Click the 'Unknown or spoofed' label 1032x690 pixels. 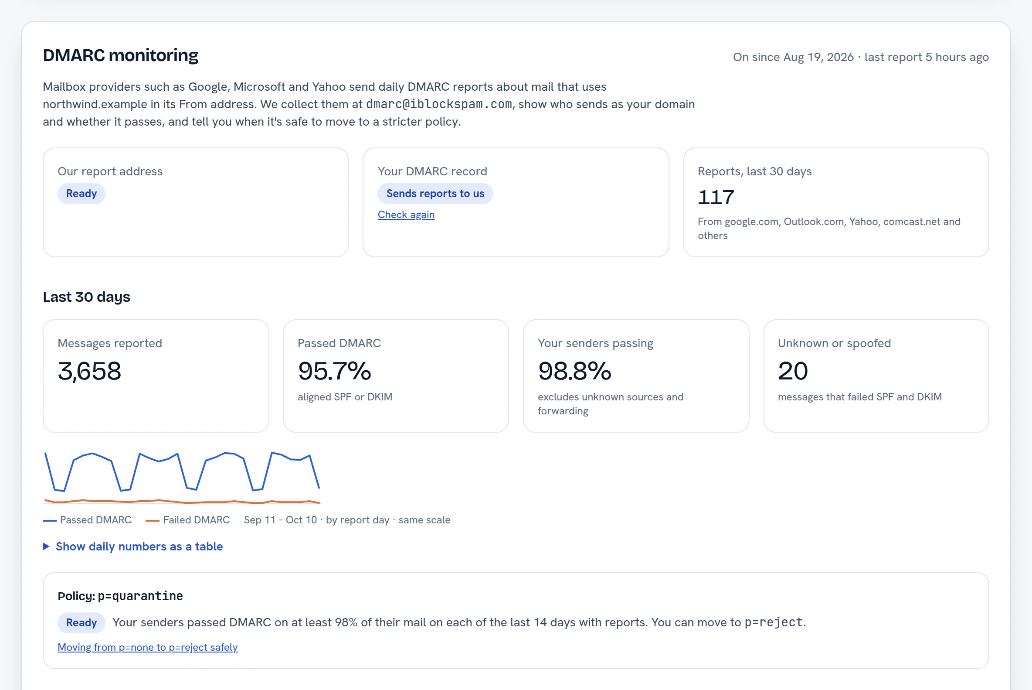(834, 343)
